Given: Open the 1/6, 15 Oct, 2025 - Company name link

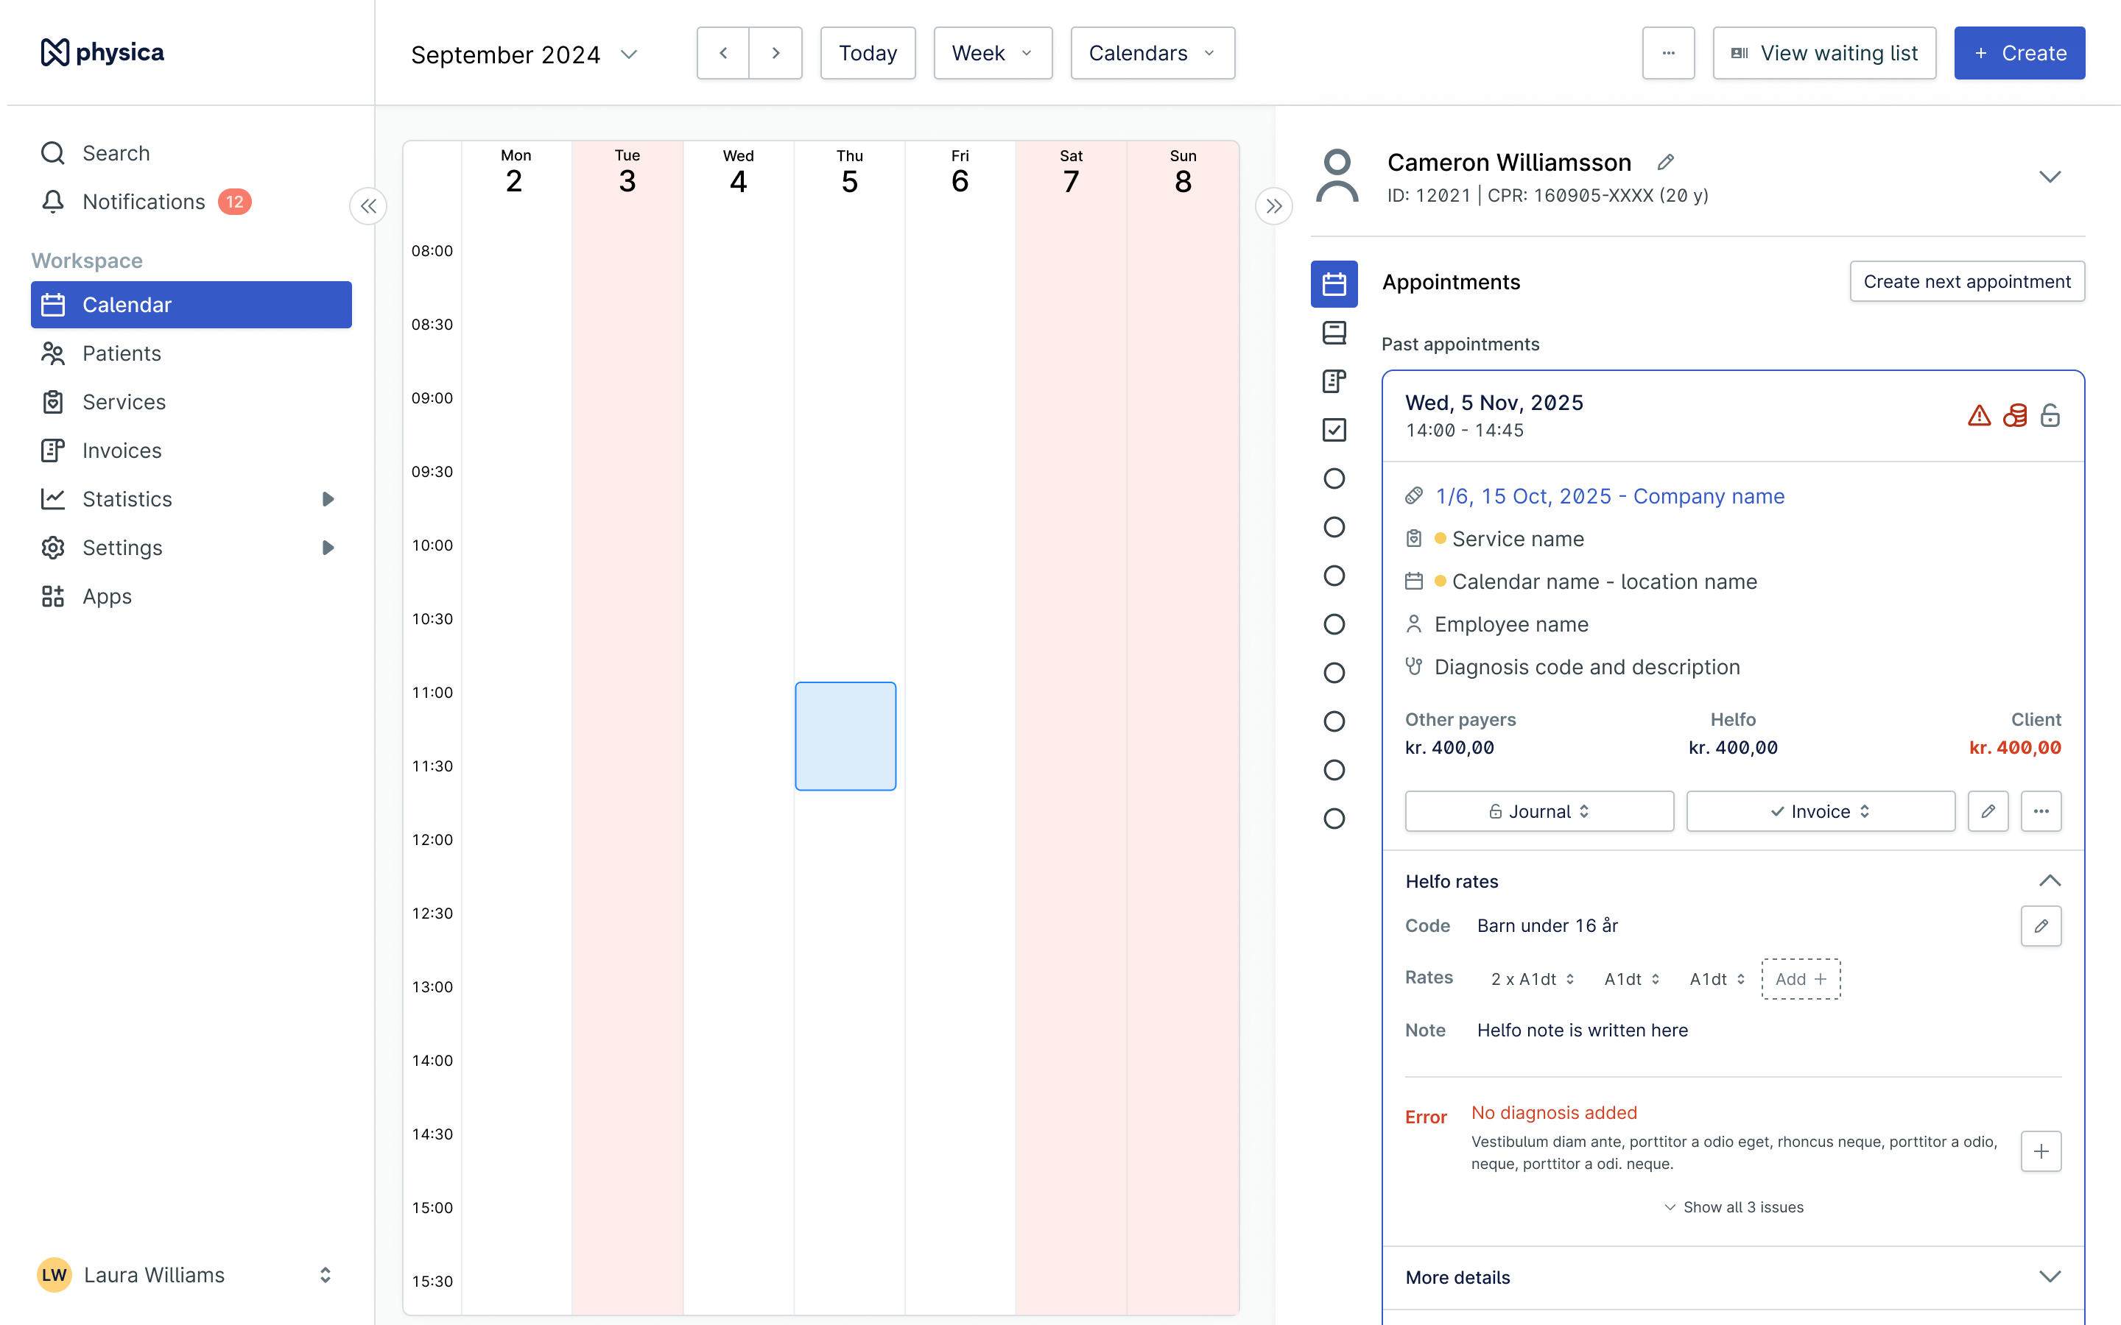Looking at the screenshot, I should pos(1610,496).
